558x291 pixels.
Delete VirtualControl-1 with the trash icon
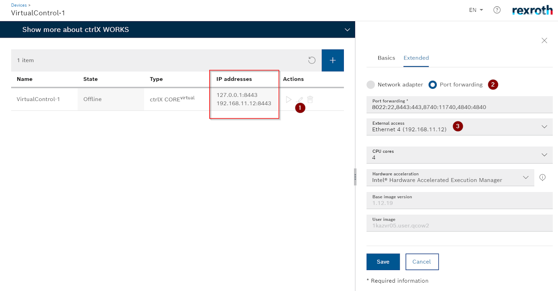click(310, 100)
